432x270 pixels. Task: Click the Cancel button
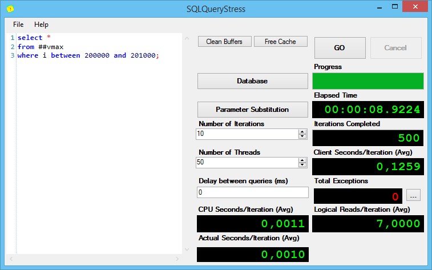395,47
